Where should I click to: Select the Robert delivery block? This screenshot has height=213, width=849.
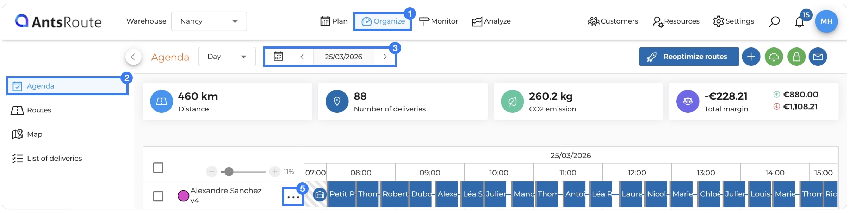click(395, 194)
